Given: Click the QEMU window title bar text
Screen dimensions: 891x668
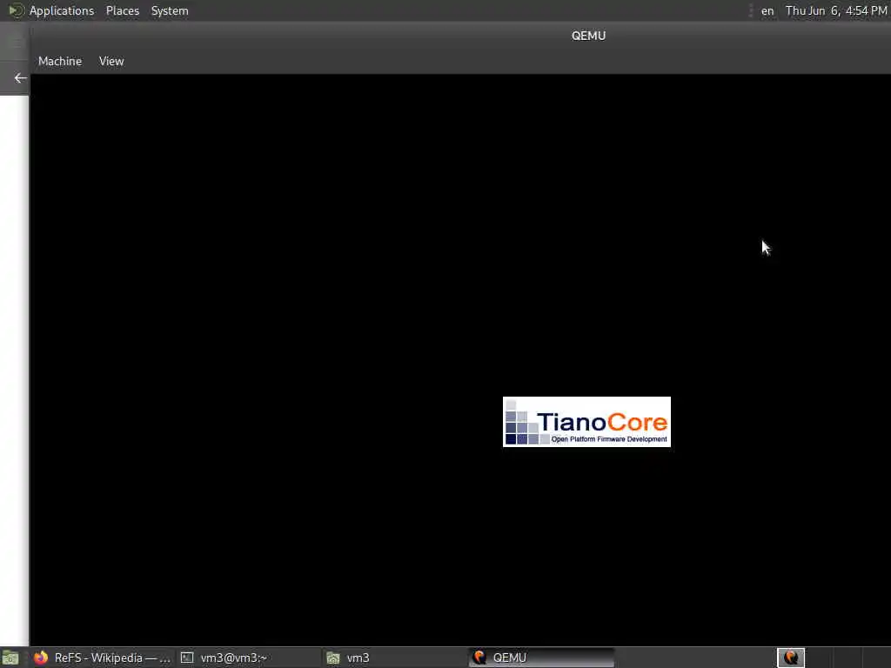Looking at the screenshot, I should pos(588,36).
